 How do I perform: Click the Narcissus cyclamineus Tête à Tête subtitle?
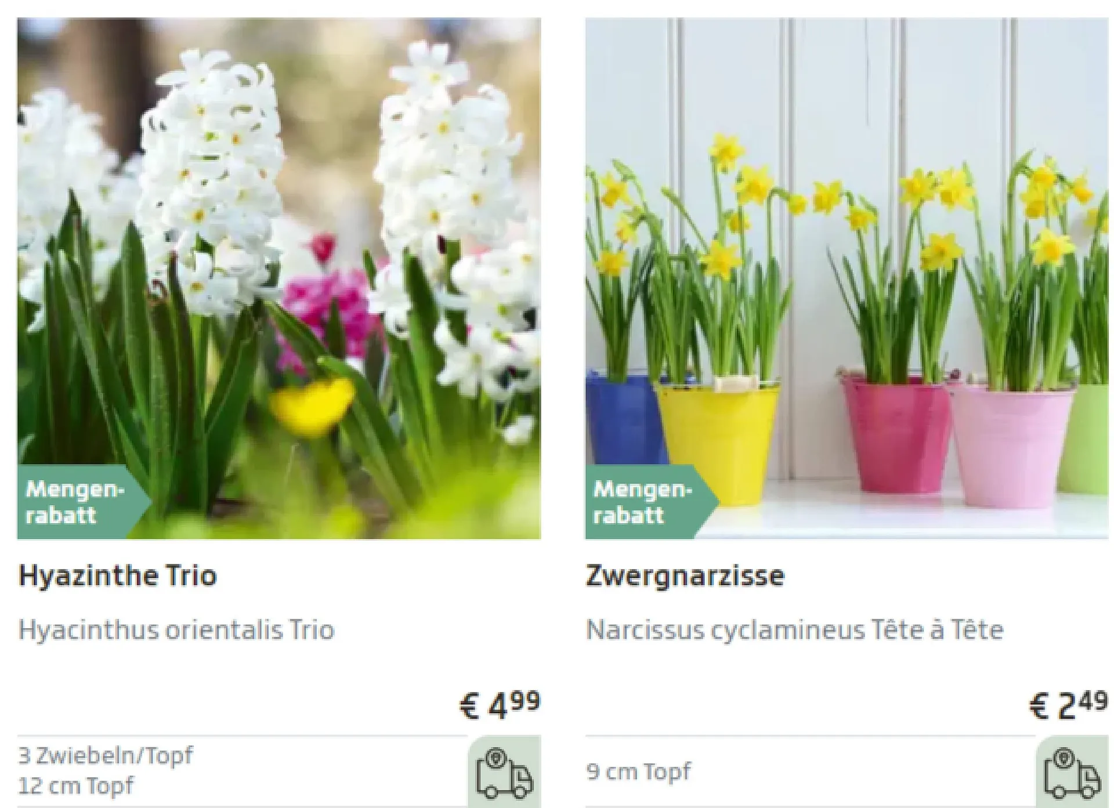pos(794,630)
